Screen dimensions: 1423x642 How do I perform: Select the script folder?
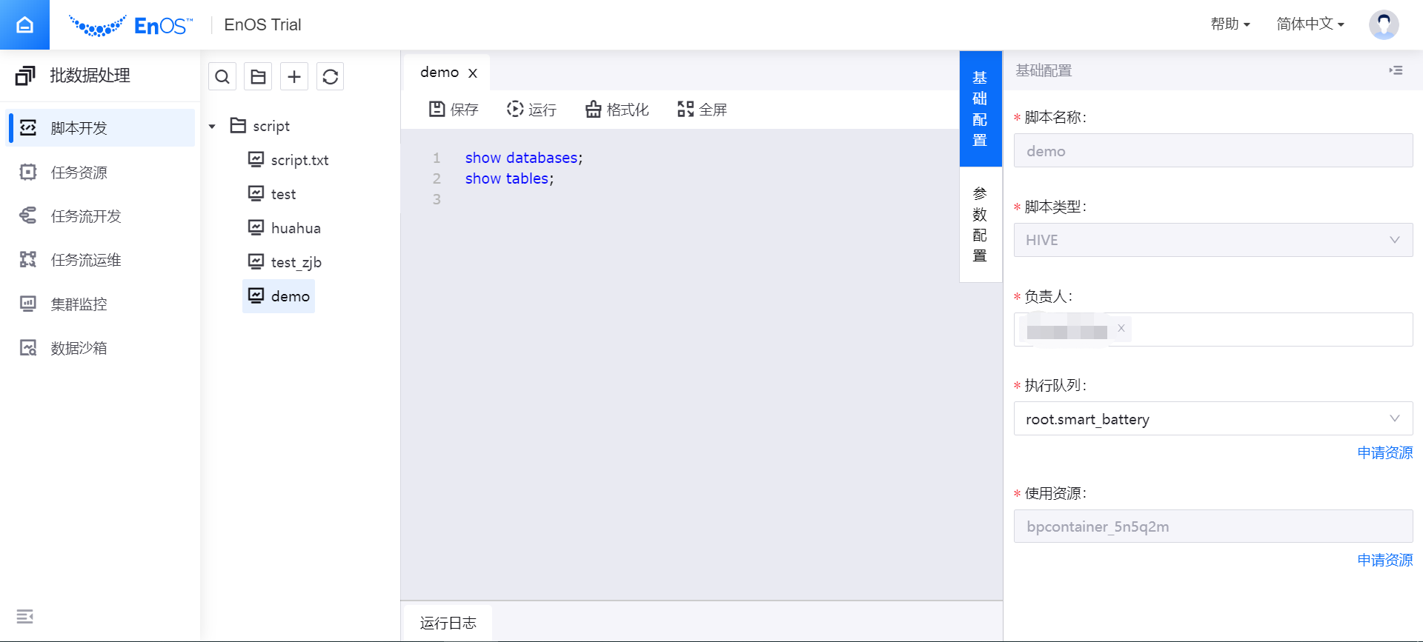point(261,126)
